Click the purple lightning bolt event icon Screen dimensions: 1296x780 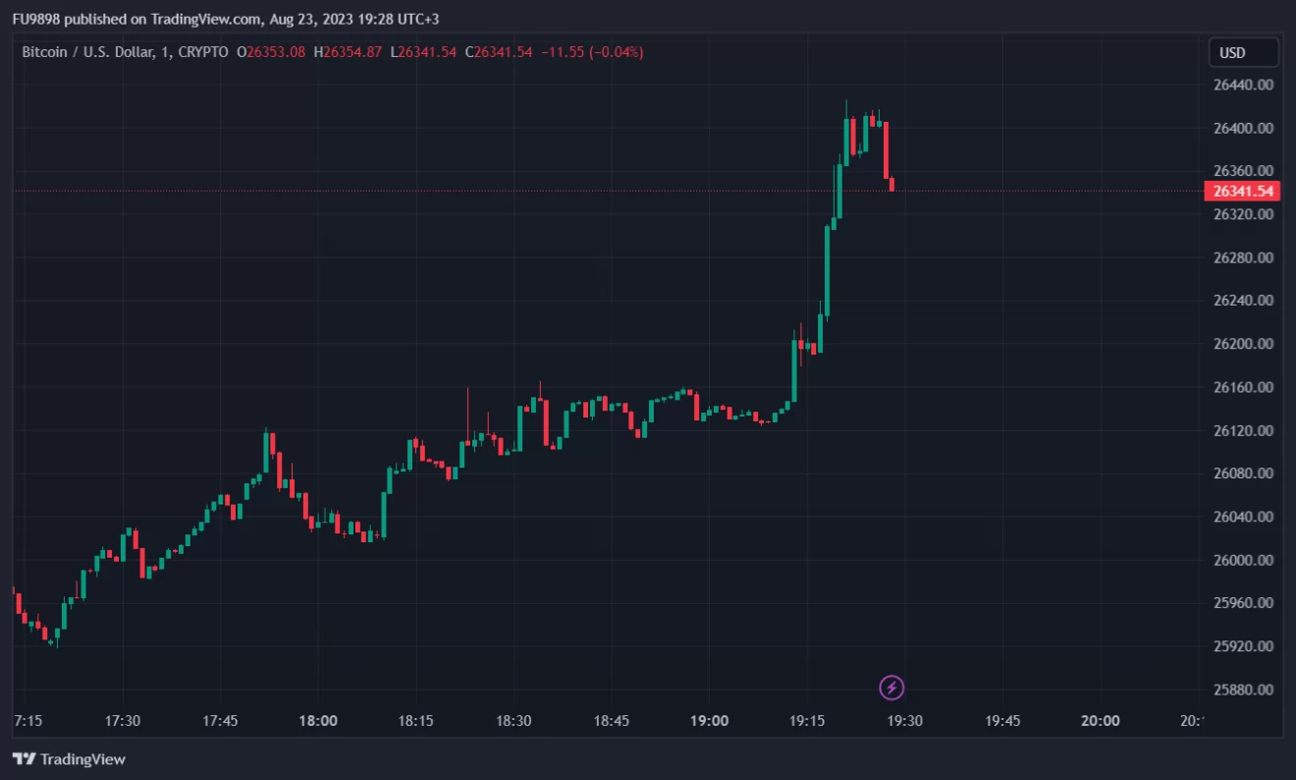891,688
